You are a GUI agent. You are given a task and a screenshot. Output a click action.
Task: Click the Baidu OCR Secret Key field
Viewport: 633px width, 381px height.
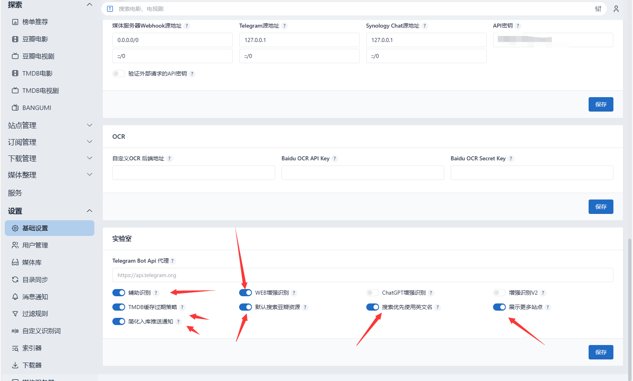(x=532, y=173)
